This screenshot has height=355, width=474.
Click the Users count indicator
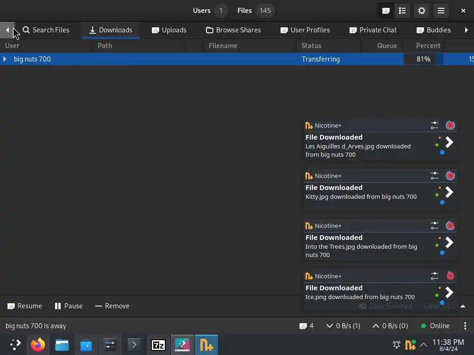(x=211, y=11)
